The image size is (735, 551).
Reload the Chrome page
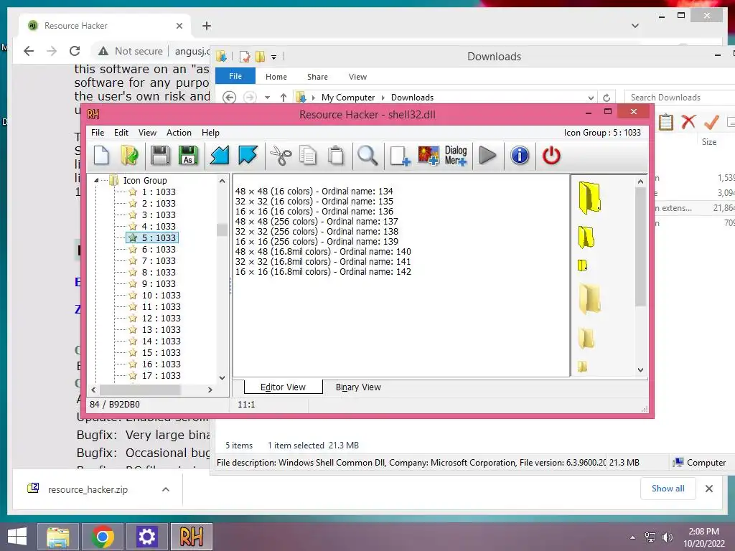tap(75, 51)
